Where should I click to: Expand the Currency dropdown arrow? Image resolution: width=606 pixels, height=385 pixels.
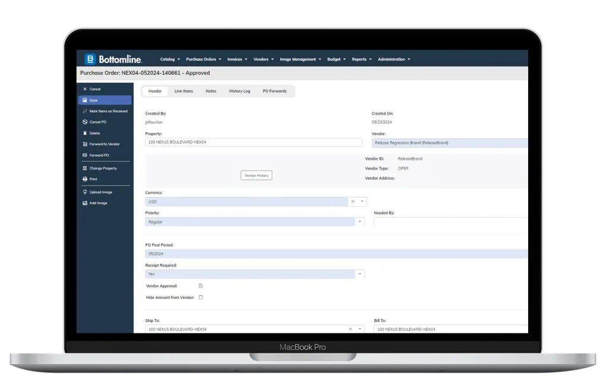[362, 202]
